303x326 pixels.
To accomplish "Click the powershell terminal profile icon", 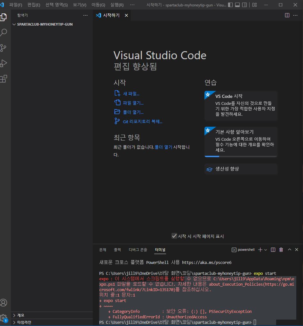I will point(234,250).
